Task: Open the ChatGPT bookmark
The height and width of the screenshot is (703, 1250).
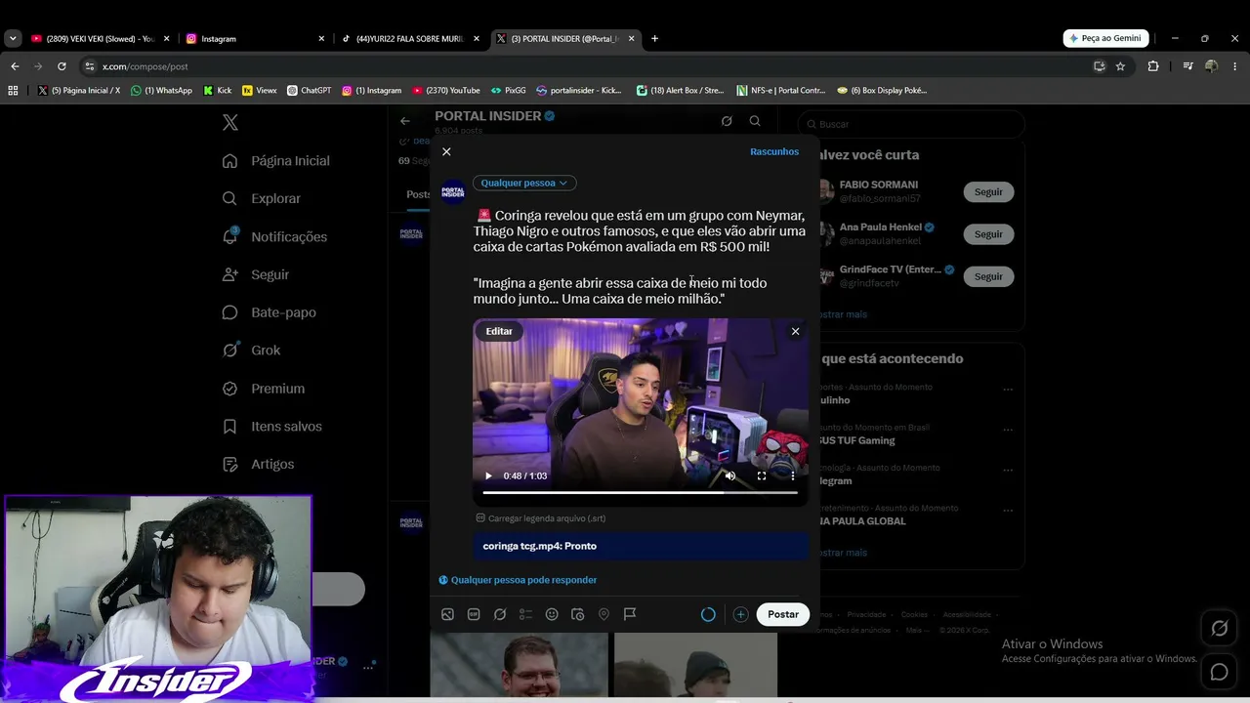Action: click(x=310, y=90)
